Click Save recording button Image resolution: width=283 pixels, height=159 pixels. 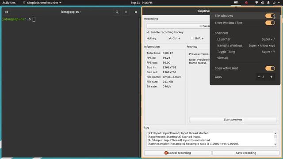pos(246,153)
